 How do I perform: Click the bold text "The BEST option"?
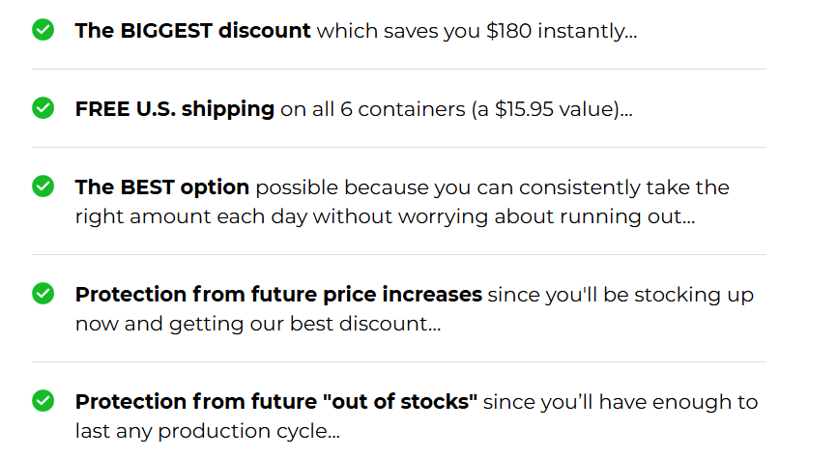[x=162, y=187]
